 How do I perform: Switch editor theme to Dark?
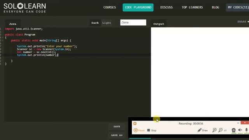point(95,23)
